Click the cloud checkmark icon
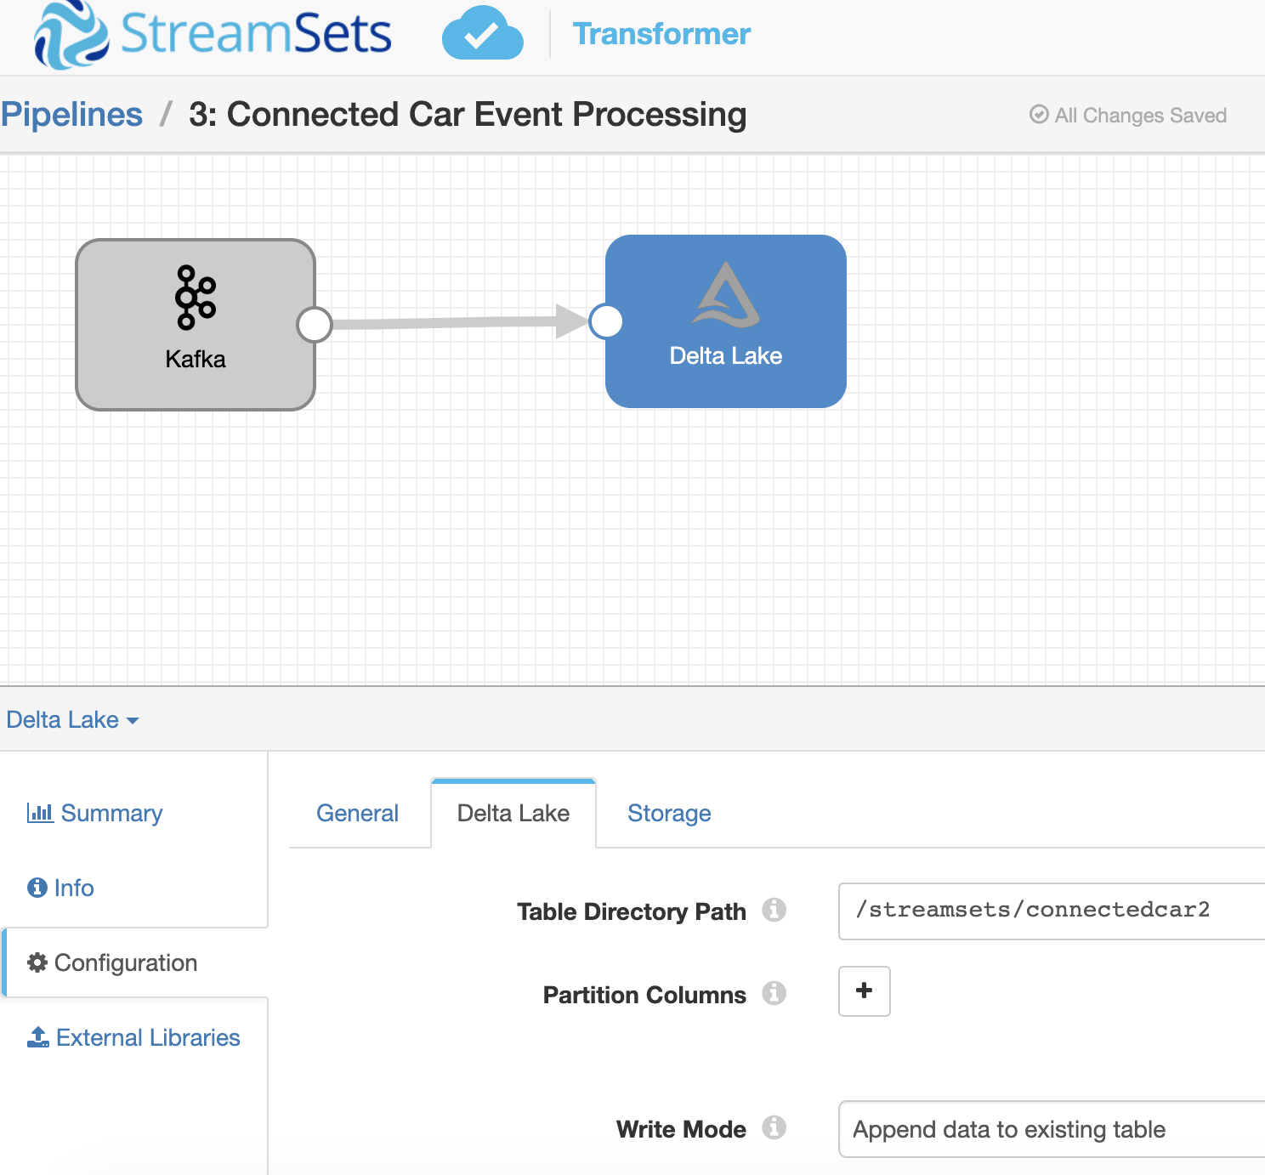Image resolution: width=1265 pixels, height=1175 pixels. (x=482, y=34)
